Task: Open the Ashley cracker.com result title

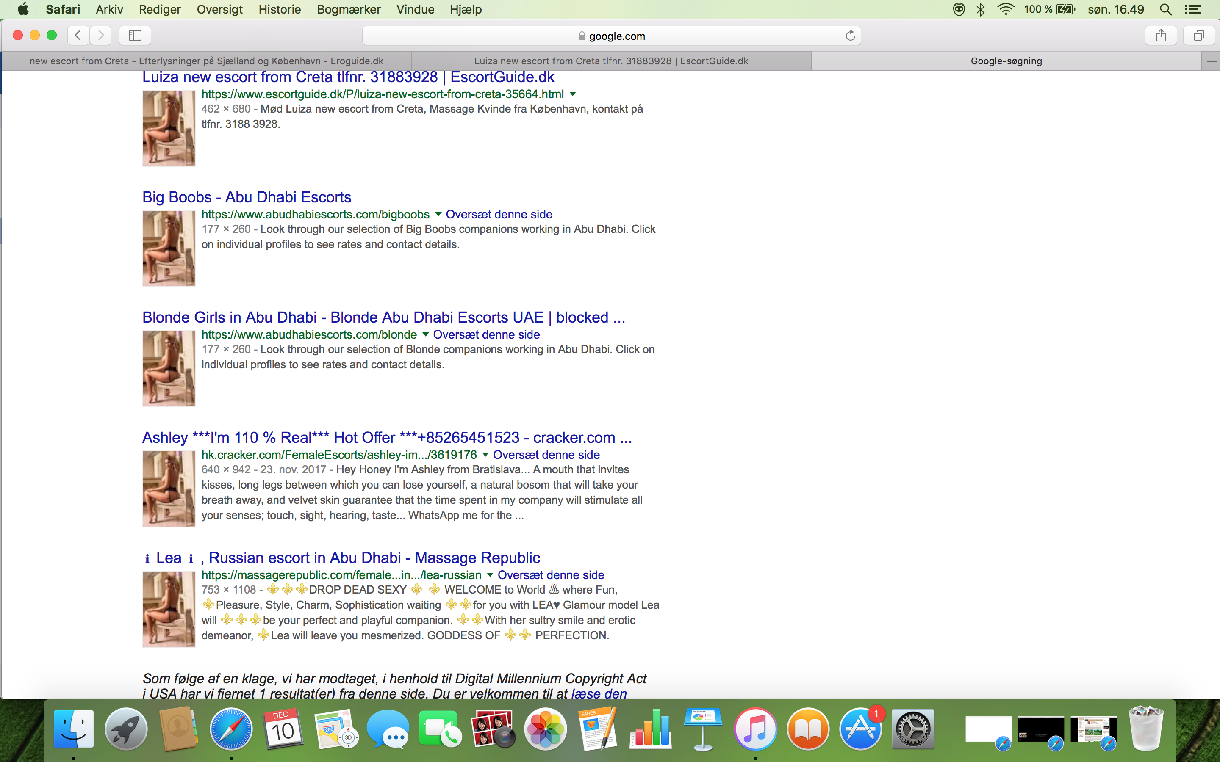Action: (387, 437)
